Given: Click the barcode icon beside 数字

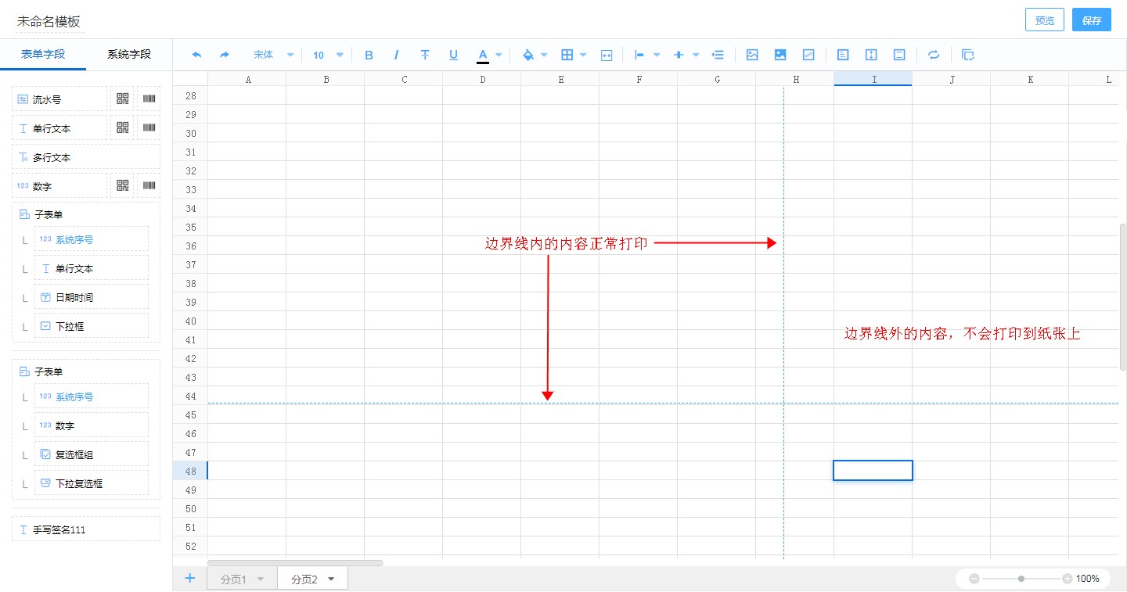Looking at the screenshot, I should [x=147, y=185].
